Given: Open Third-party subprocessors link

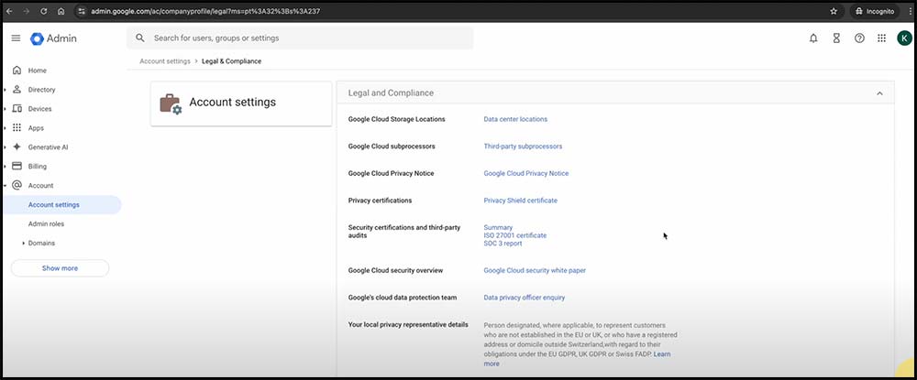Looking at the screenshot, I should click(x=523, y=147).
